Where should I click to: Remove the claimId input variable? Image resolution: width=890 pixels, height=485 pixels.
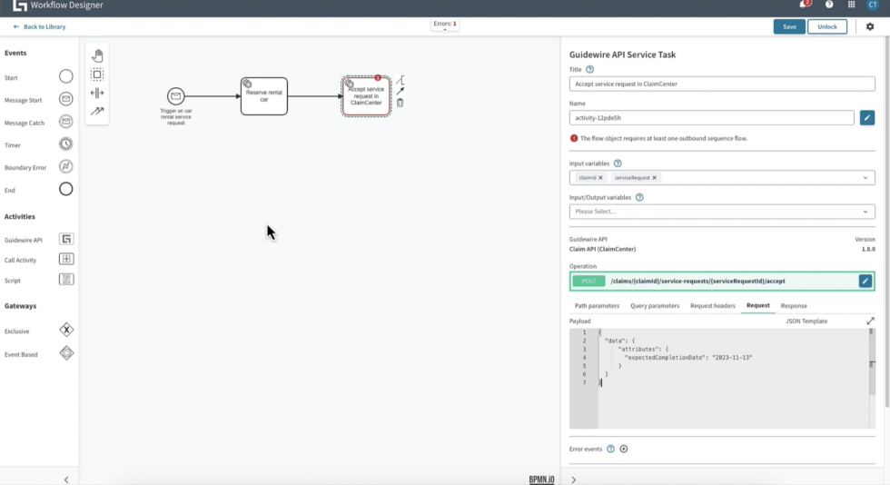(x=600, y=178)
